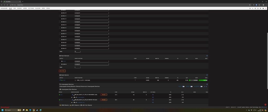The width and height of the screenshot is (268, 112).
Task: Open the Cache 2 device assignment dropdown
Action: pos(92,64)
